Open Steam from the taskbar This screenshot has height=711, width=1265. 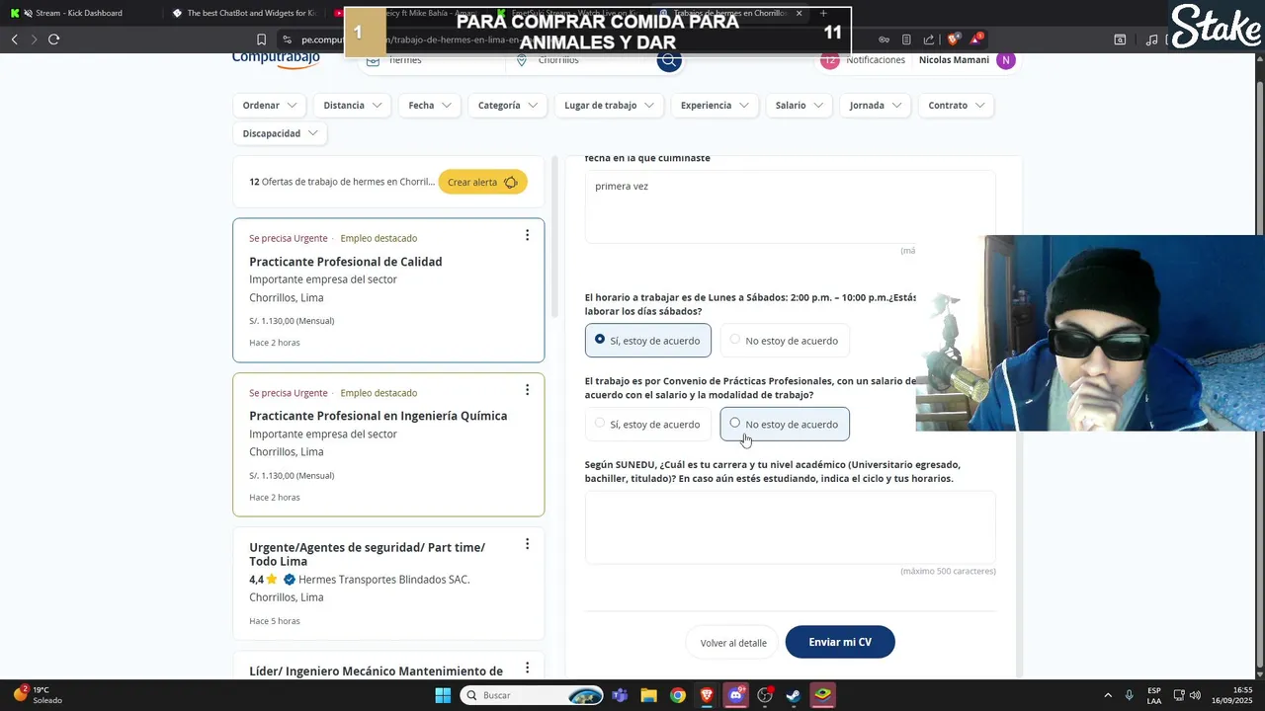[793, 695]
